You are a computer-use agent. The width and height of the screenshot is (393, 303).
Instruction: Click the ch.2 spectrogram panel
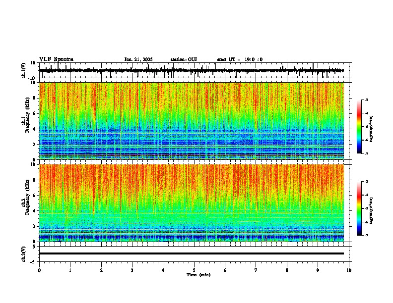click(x=192, y=203)
